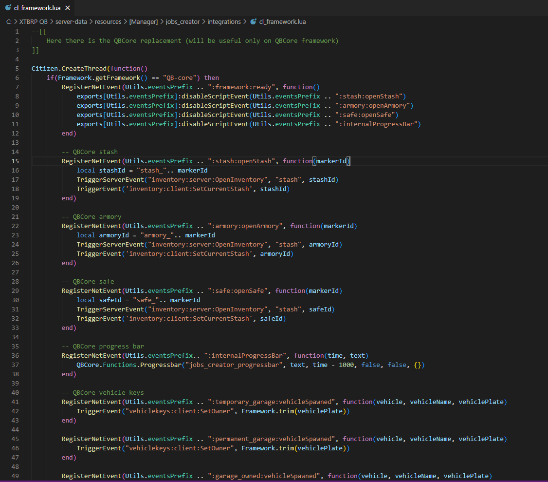Open the jobs_creator breadcrumb folder
This screenshot has width=548, height=482.
click(183, 22)
